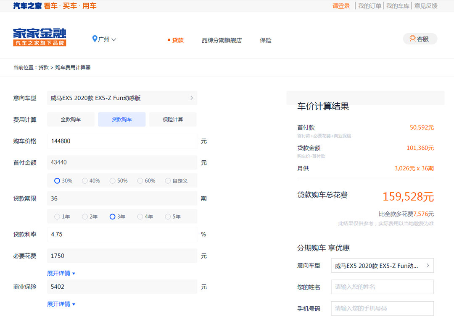Click the 购车价格 price input field

click(122, 141)
